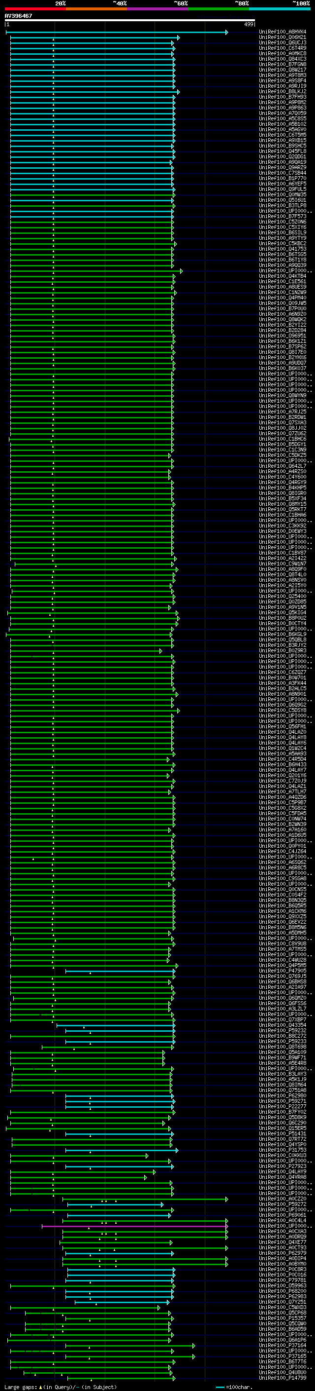The width and height of the screenshot is (315, 1391).
Task: Select the UniRef100_C6T4R9 hit label
Action: tap(283, 48)
